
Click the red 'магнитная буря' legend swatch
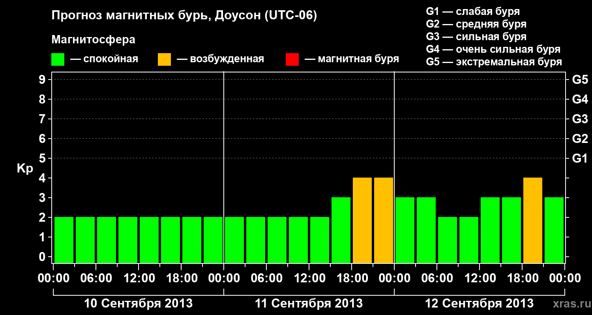pyautogui.click(x=292, y=59)
